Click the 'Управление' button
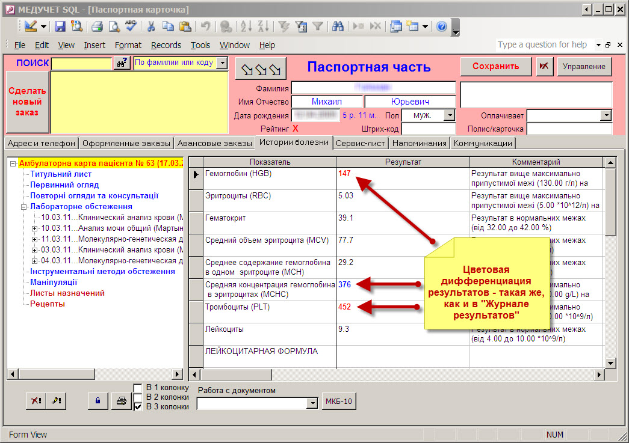 click(x=584, y=66)
